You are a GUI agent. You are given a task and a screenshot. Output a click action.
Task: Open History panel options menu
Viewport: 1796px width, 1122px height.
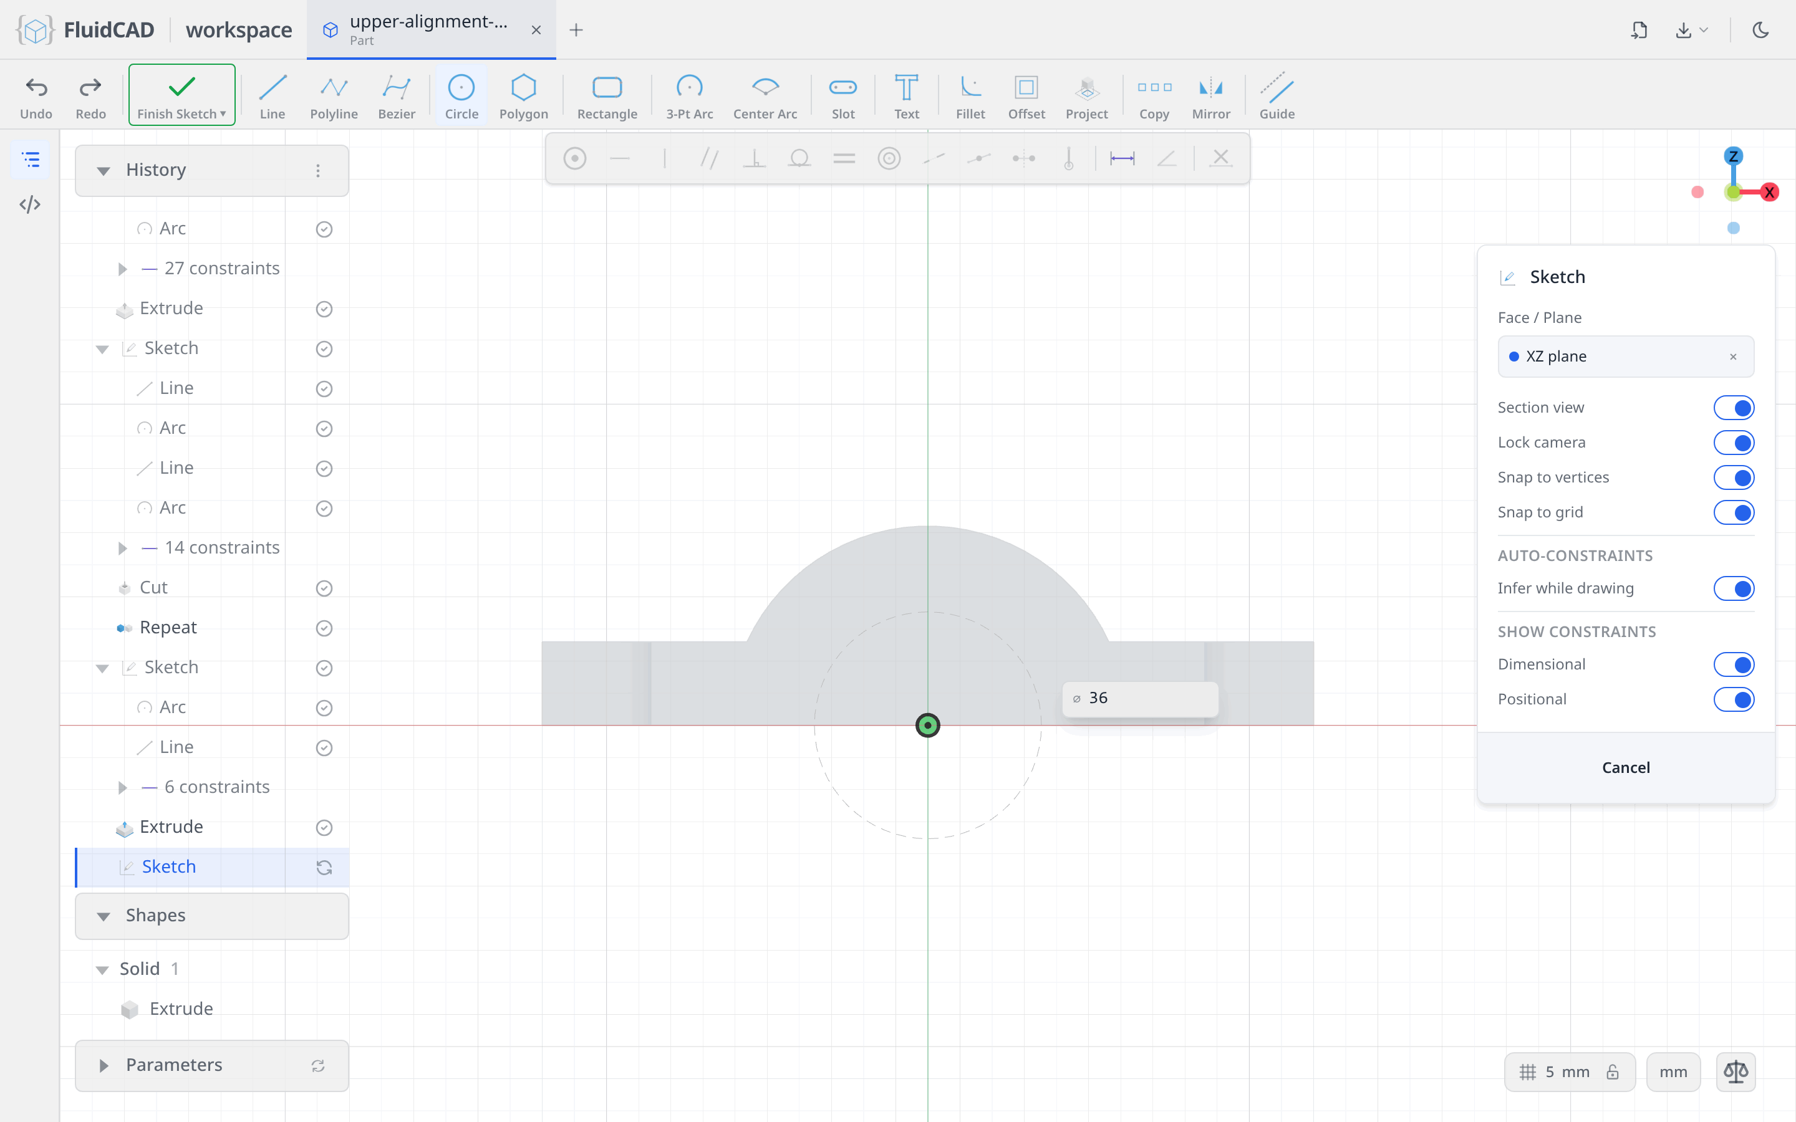tap(317, 171)
